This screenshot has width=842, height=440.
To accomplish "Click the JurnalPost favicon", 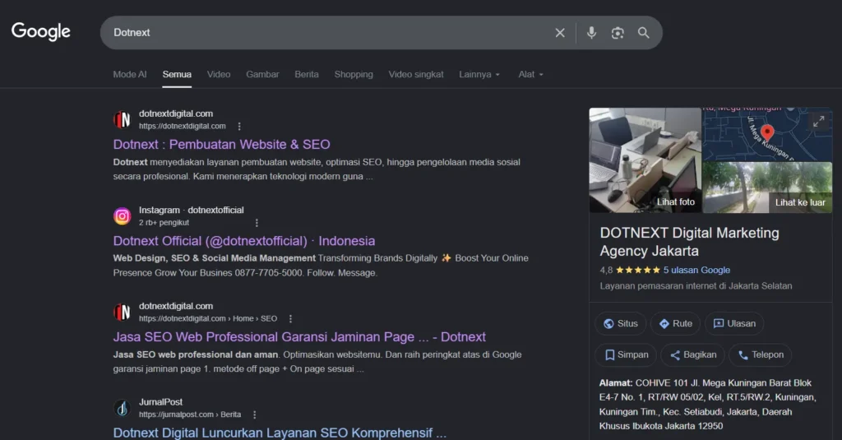I will click(x=122, y=408).
